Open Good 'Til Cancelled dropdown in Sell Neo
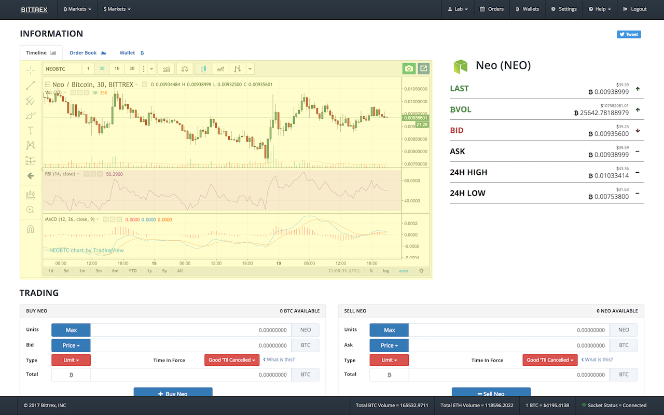 point(550,360)
